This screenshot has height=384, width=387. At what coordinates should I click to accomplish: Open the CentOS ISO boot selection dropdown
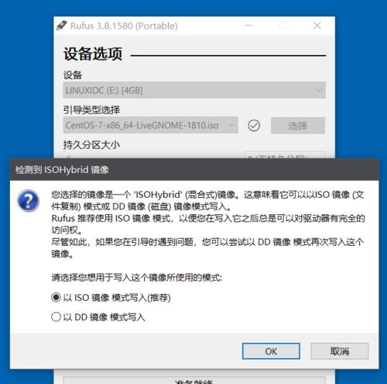click(150, 125)
